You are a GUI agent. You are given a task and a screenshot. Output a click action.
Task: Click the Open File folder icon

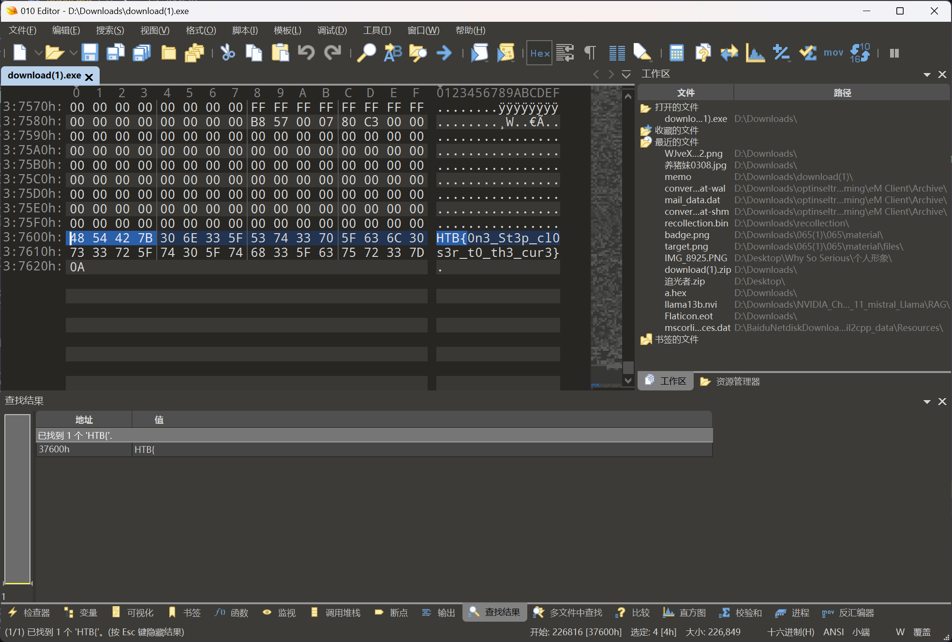[x=55, y=53]
